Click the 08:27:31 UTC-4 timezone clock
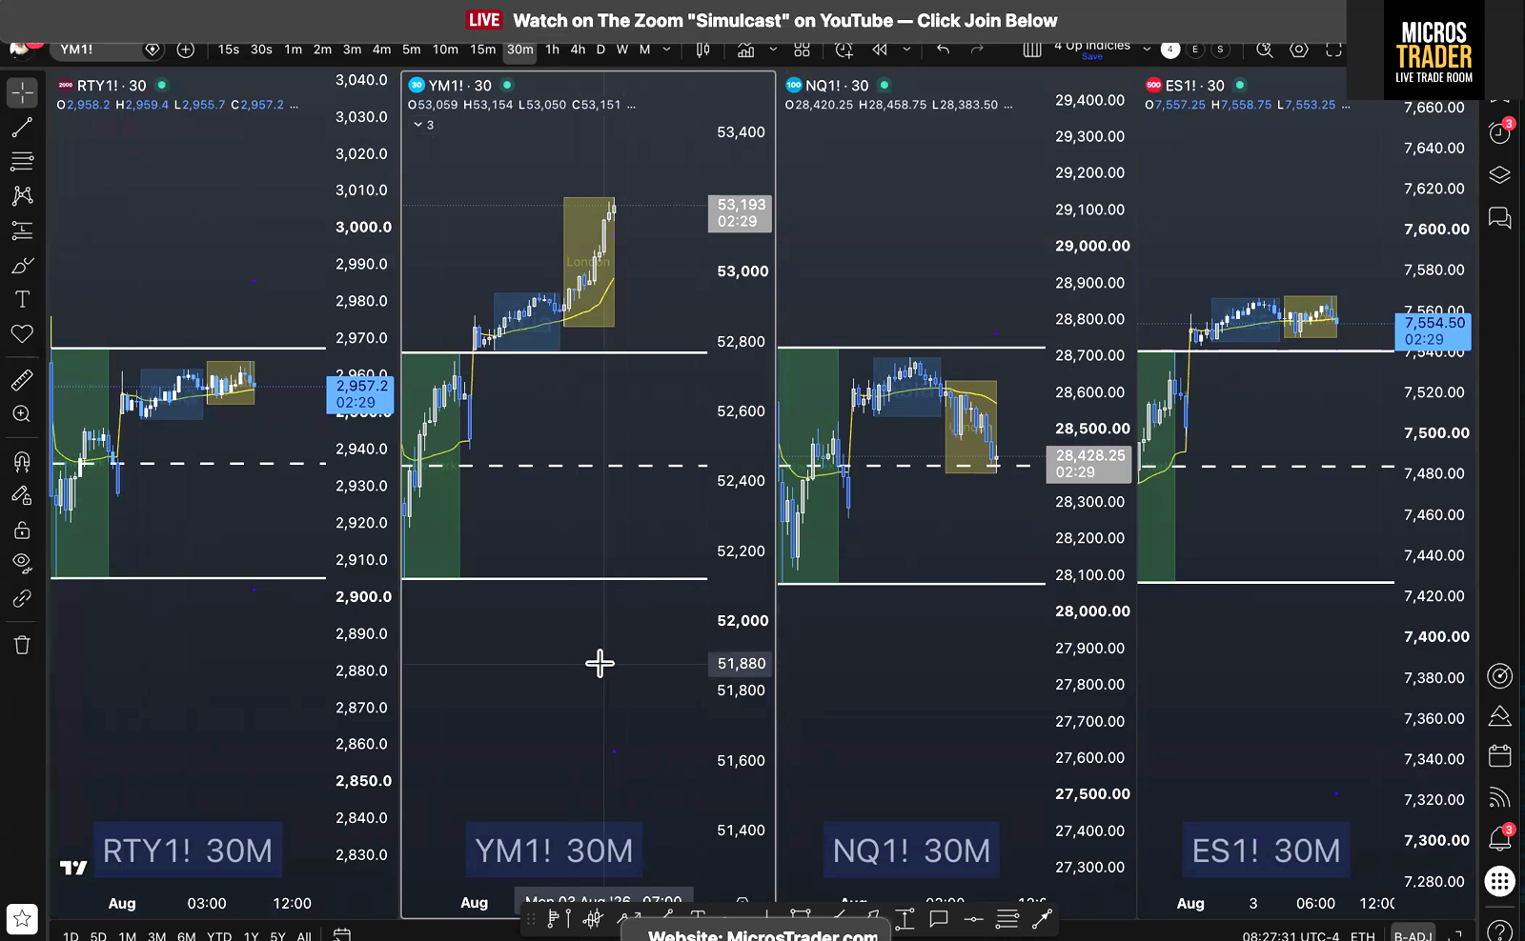The image size is (1525, 941). coord(1291,935)
